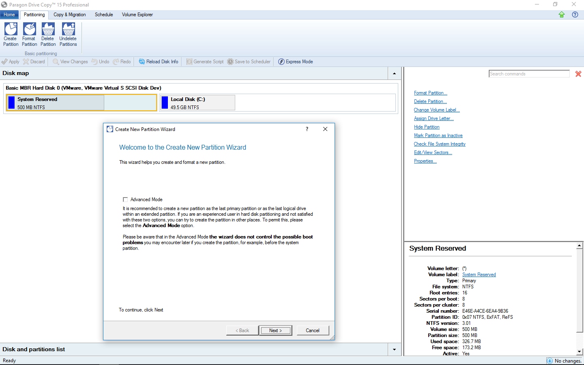Viewport: 584px width, 365px height.
Task: Switch to Copy & Migration tab
Action: click(x=70, y=15)
